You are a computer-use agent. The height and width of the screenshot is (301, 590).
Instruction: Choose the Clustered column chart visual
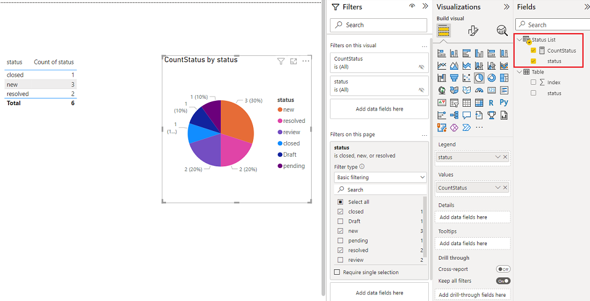tap(479, 53)
